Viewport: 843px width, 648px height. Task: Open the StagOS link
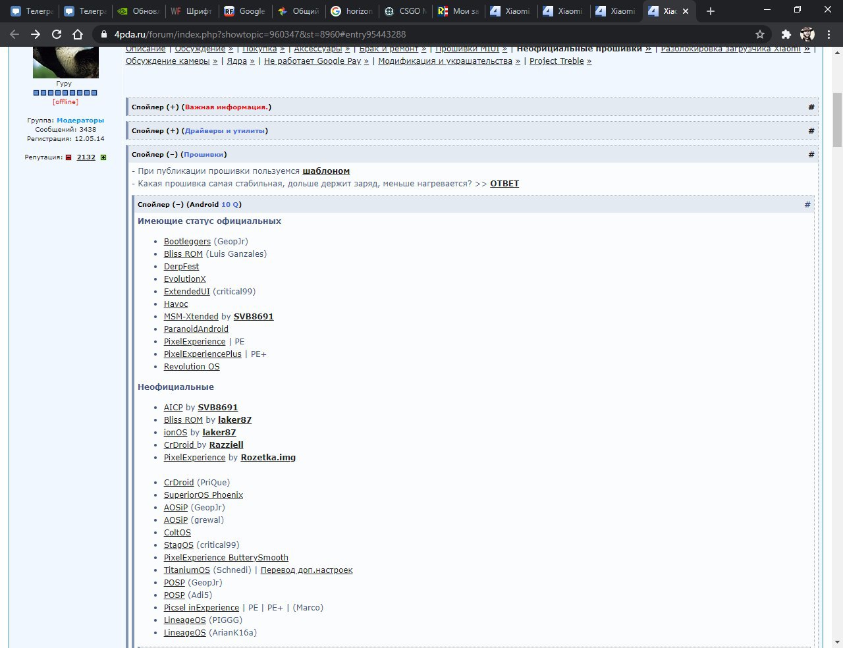pos(178,545)
